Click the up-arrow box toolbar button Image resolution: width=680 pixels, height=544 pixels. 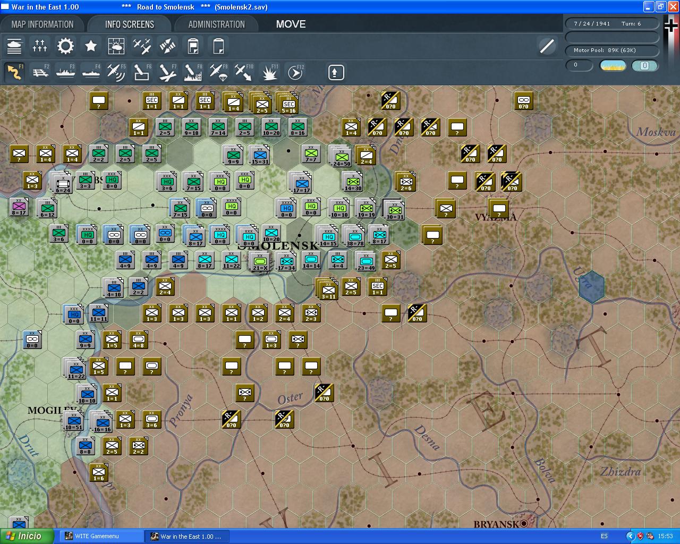[x=336, y=72]
